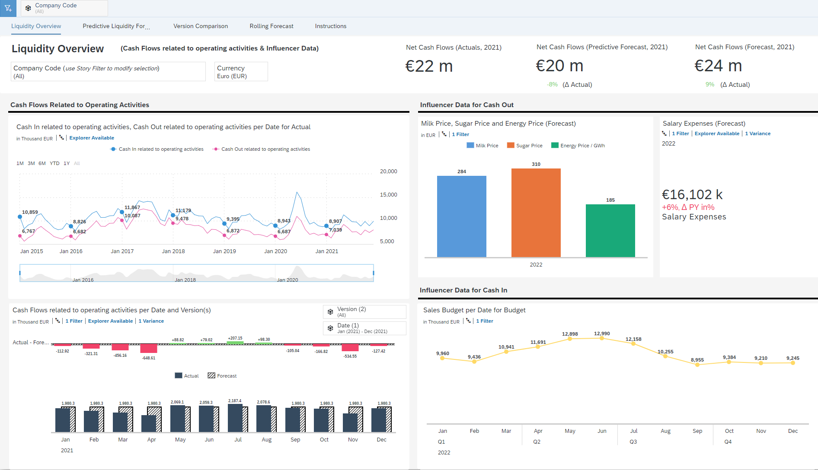Click the Currency Euro (EUR) box
Viewport: 818px width, 470px height.
pos(241,72)
